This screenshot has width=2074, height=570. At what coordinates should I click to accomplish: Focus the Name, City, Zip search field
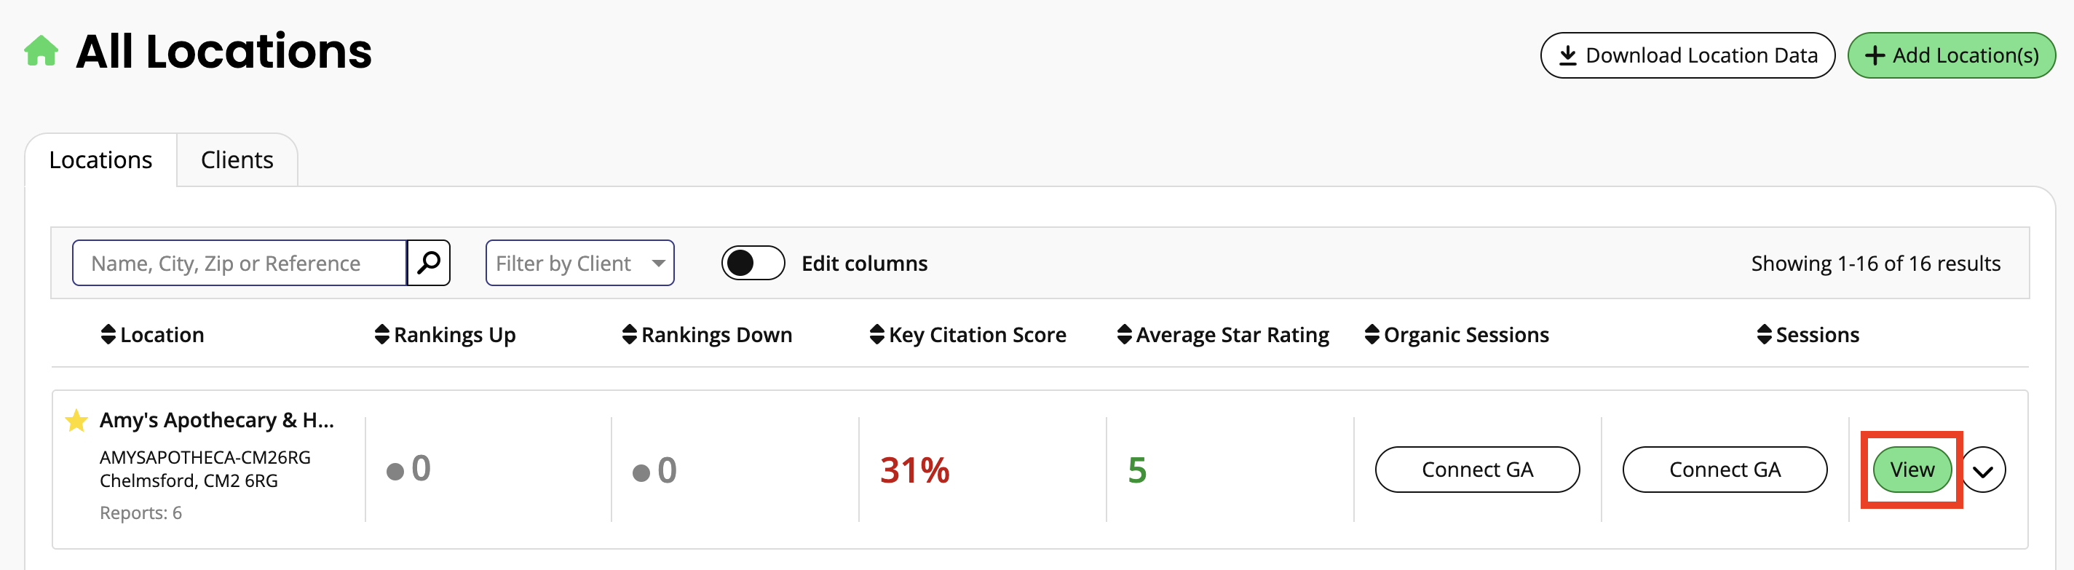239,263
